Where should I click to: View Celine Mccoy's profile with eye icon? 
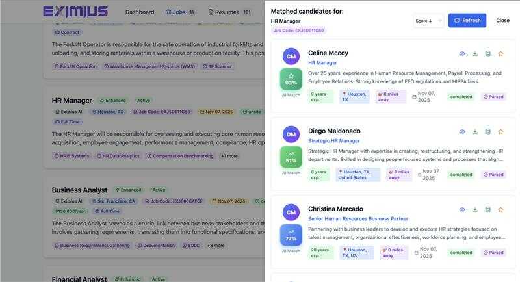tap(462, 53)
